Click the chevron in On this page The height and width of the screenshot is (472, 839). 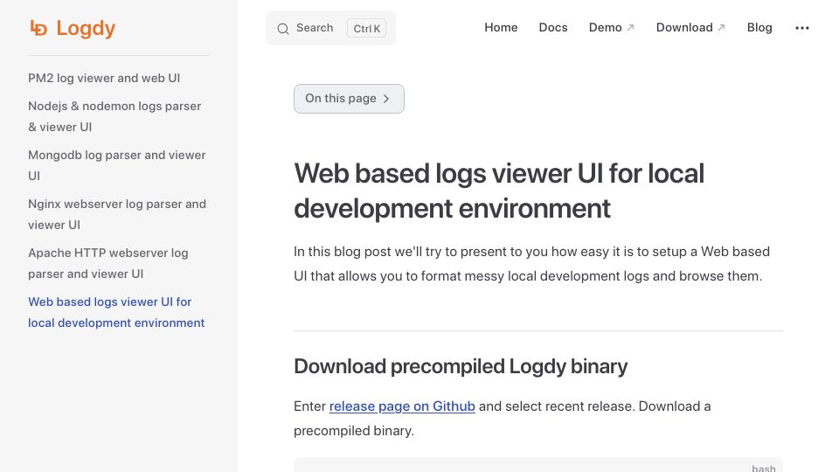click(x=386, y=99)
